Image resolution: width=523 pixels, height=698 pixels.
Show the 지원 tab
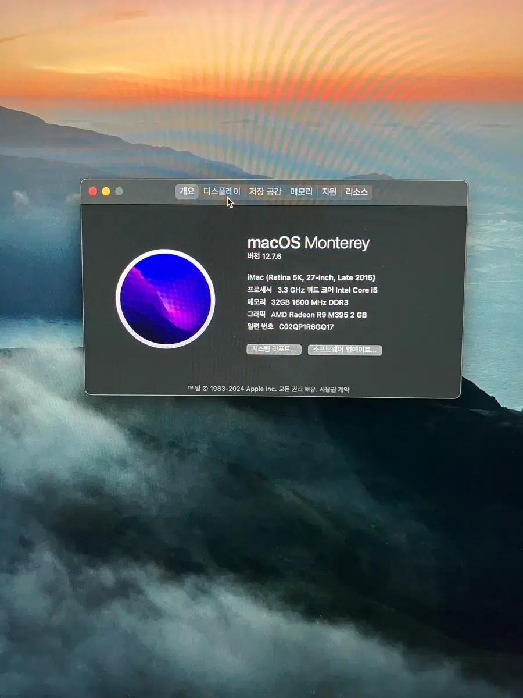329,191
